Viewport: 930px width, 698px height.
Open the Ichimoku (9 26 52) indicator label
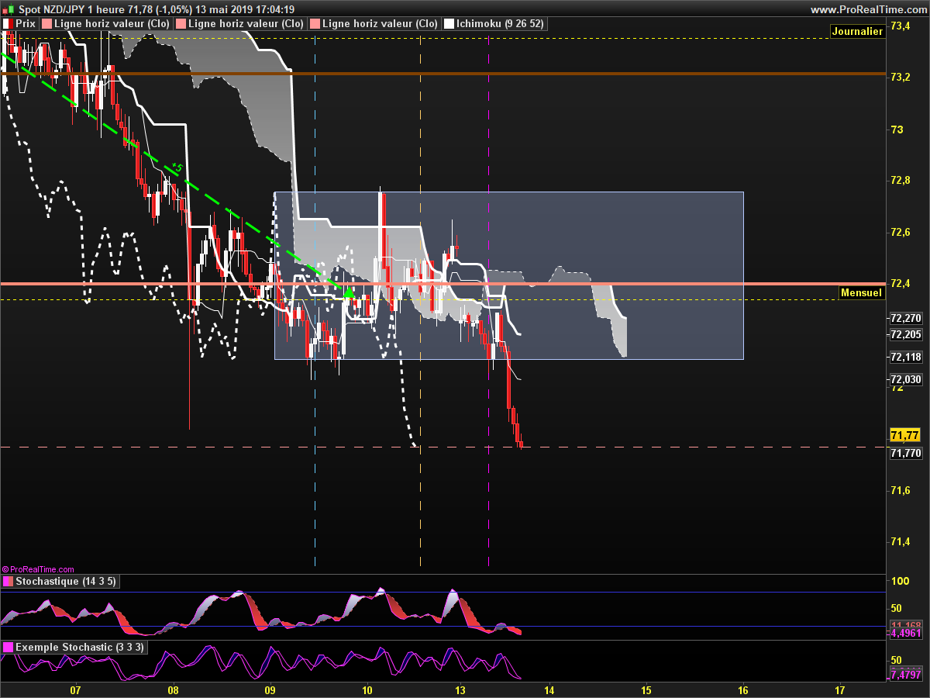tap(500, 24)
